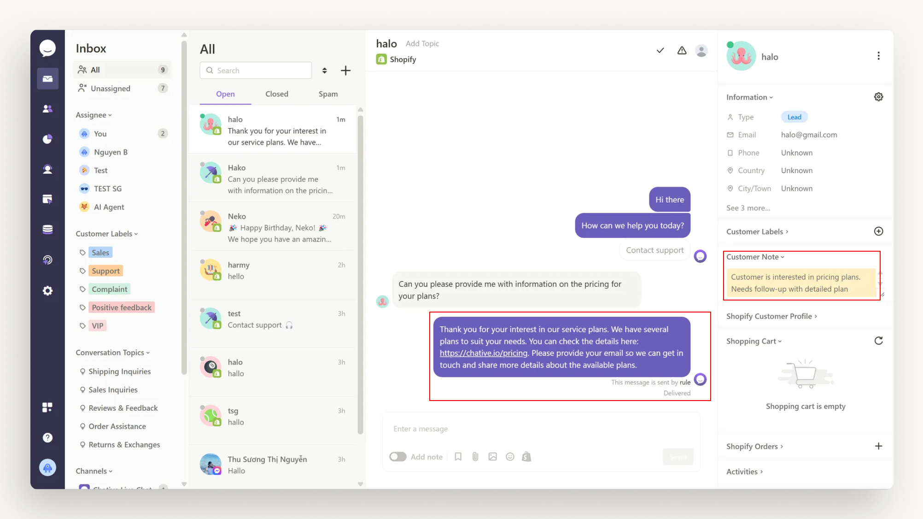Viewport: 923px width, 519px height.
Task: Click the assign agent avatar icon
Action: pyautogui.click(x=701, y=51)
